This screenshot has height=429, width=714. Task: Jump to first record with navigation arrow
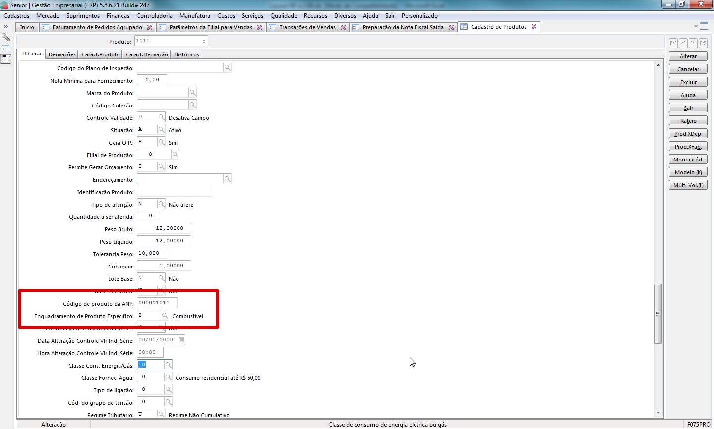pyautogui.click(x=673, y=43)
